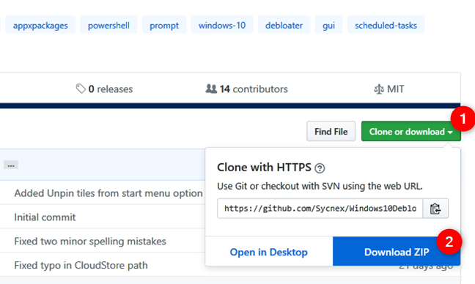Open the MIT license link
475x284 pixels.
[389, 89]
